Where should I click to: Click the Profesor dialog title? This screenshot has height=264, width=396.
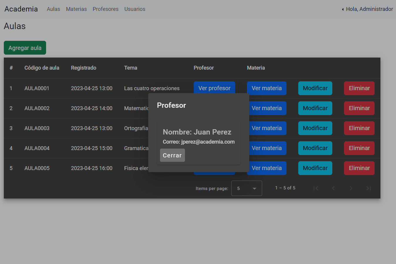pyautogui.click(x=171, y=105)
